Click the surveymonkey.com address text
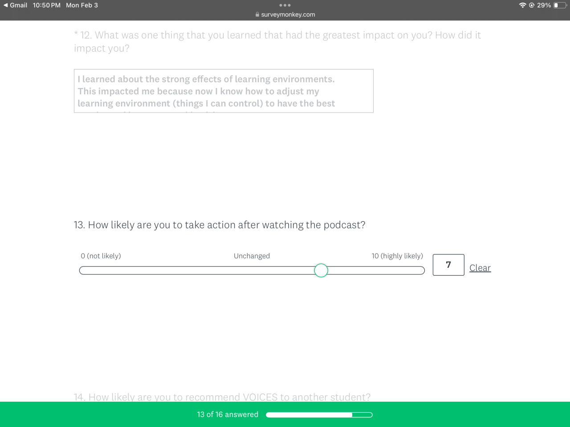Screen dimensions: 570x427 pyautogui.click(x=288, y=15)
